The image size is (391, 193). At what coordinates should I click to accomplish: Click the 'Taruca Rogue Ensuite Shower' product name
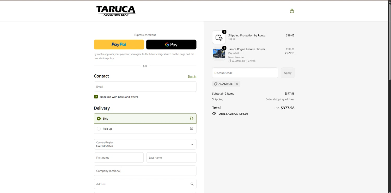point(247,49)
